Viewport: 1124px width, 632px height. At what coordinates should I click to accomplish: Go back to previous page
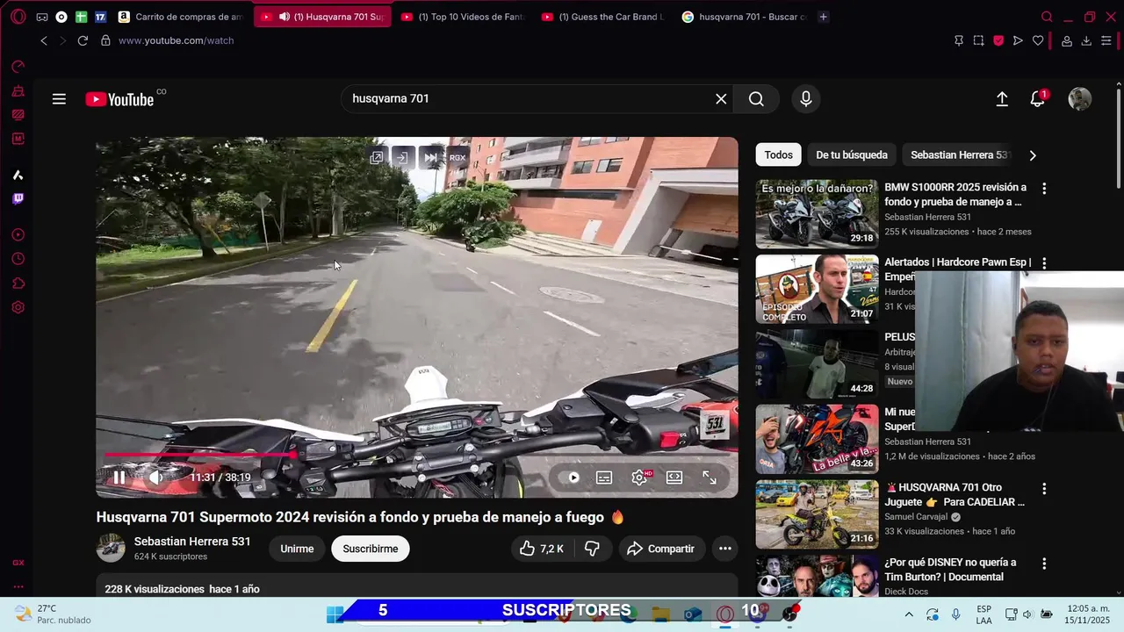point(44,40)
